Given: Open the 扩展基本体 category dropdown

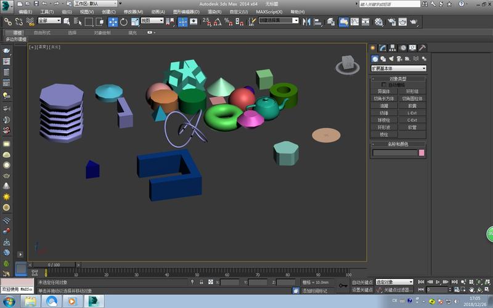Looking at the screenshot, I should point(399,68).
